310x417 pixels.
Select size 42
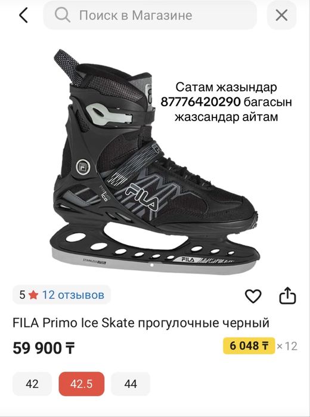pos(32,384)
